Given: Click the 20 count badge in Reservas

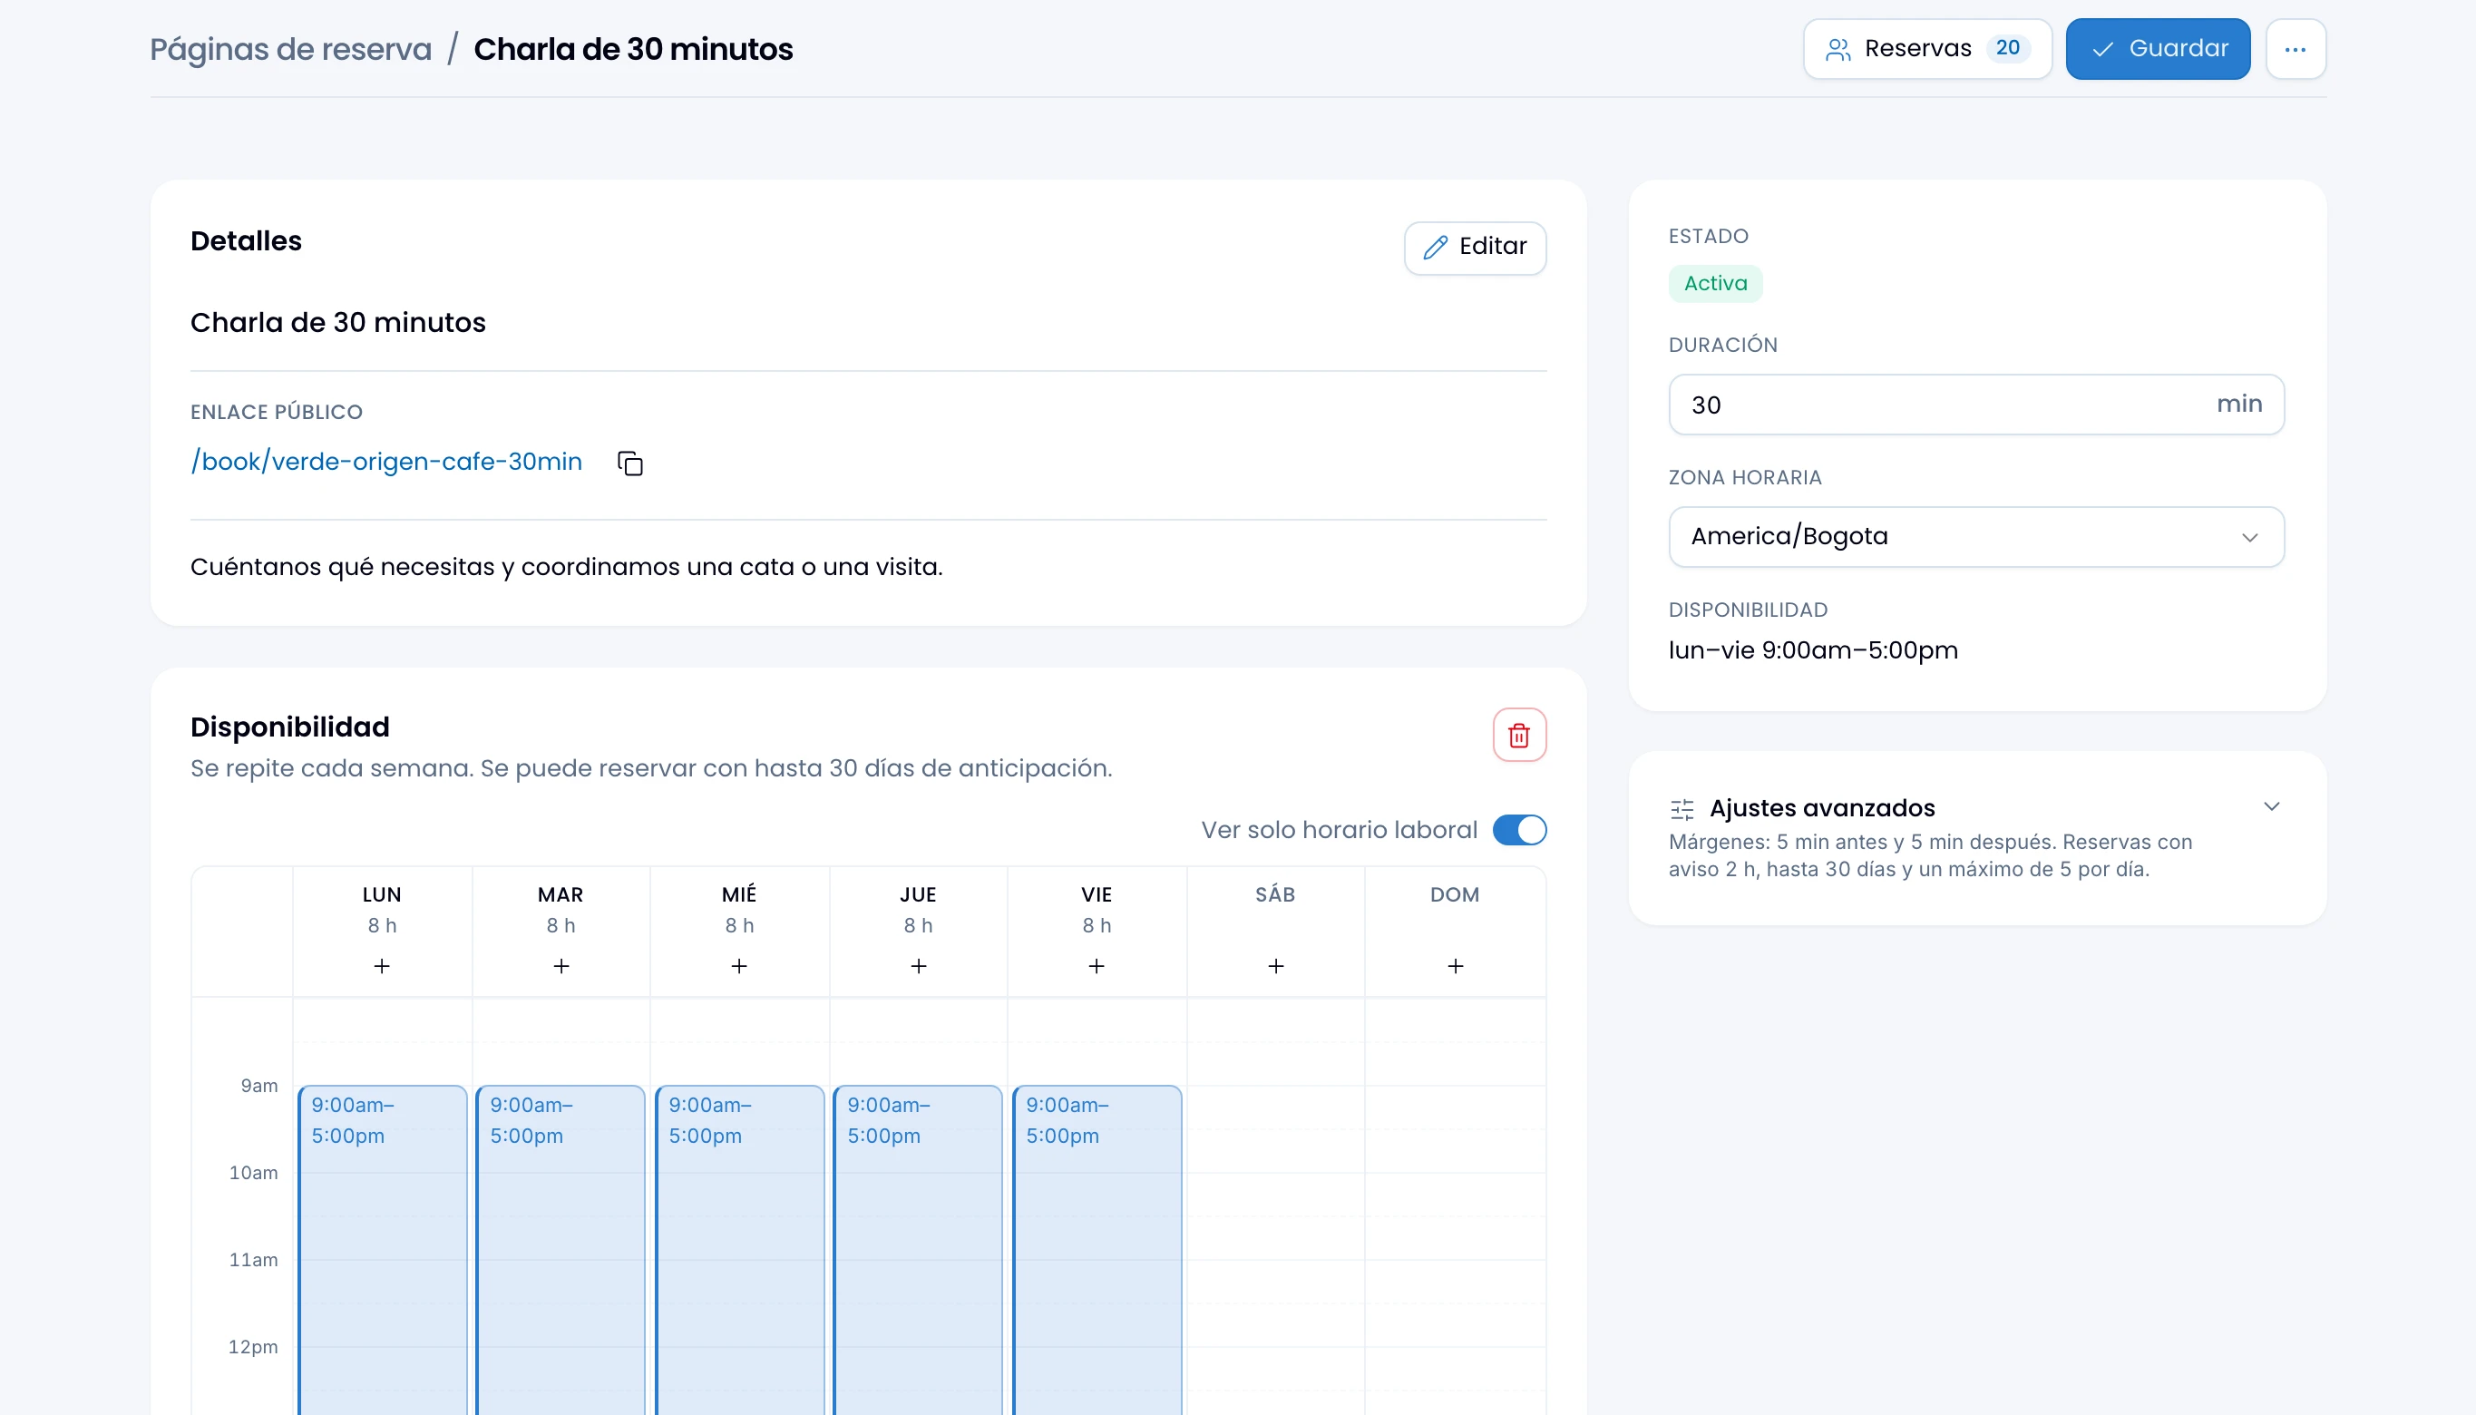Looking at the screenshot, I should 2008,49.
